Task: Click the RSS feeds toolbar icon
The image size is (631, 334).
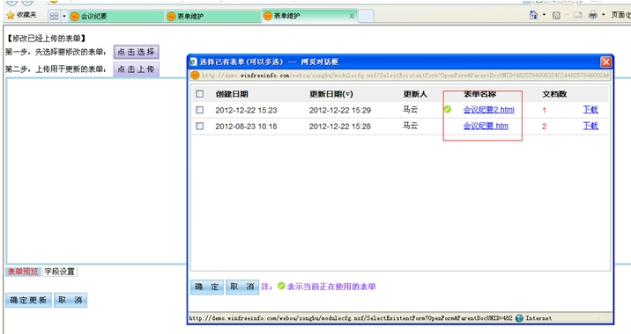Action: tap(556, 15)
